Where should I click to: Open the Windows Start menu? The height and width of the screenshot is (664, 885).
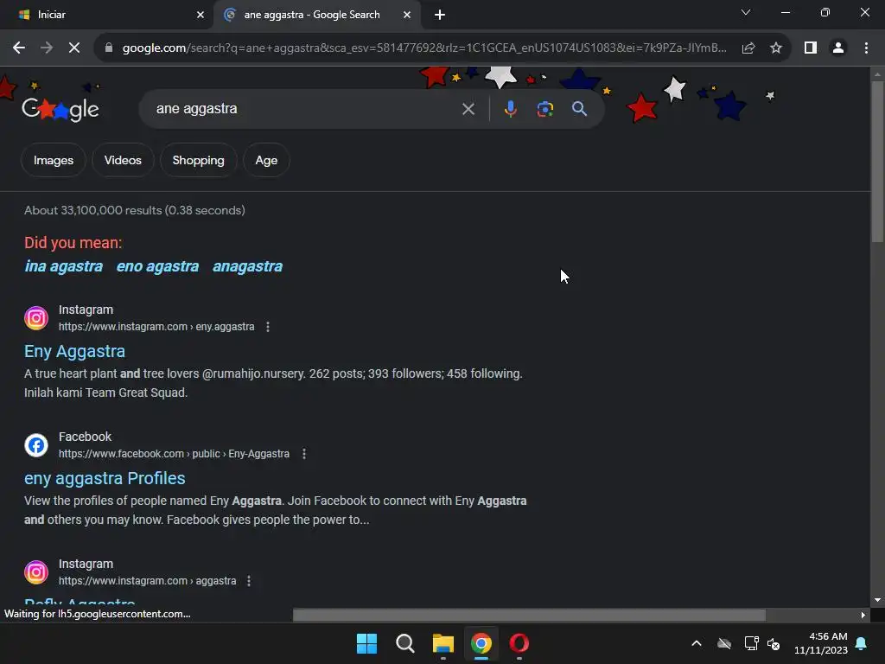click(x=366, y=643)
